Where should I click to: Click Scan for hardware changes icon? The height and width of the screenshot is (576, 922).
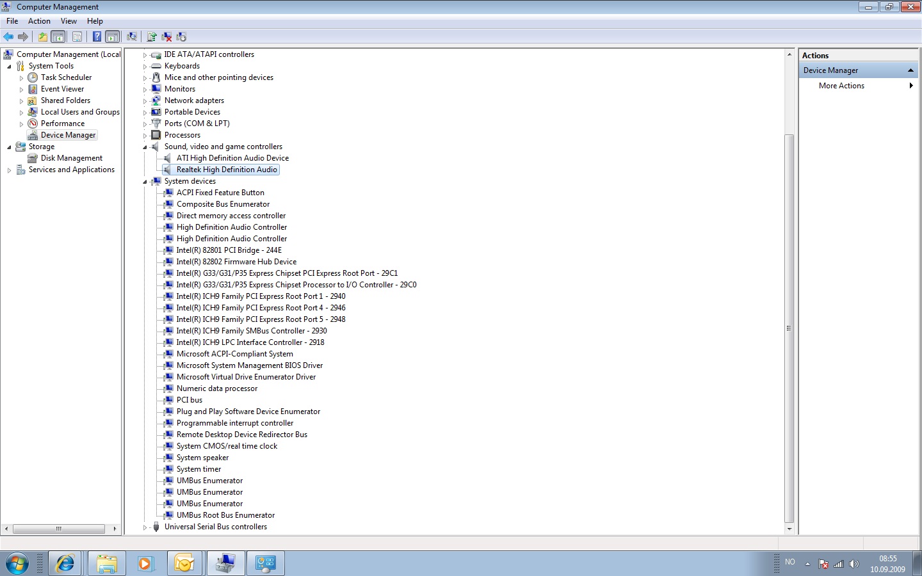point(132,36)
